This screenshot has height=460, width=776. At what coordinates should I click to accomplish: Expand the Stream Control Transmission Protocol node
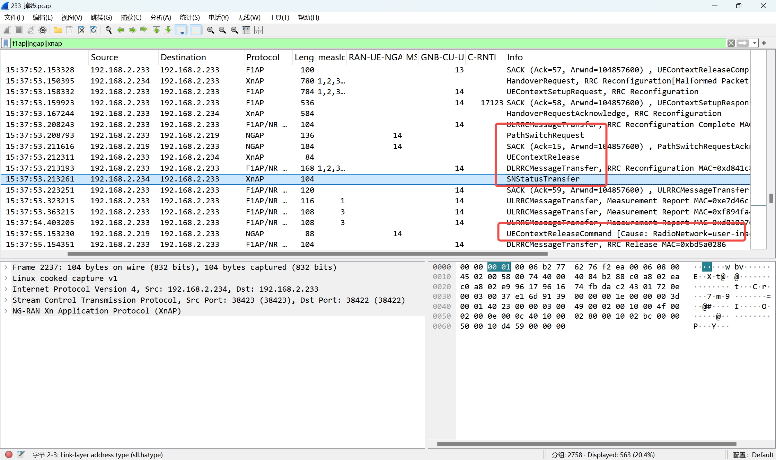(6, 300)
